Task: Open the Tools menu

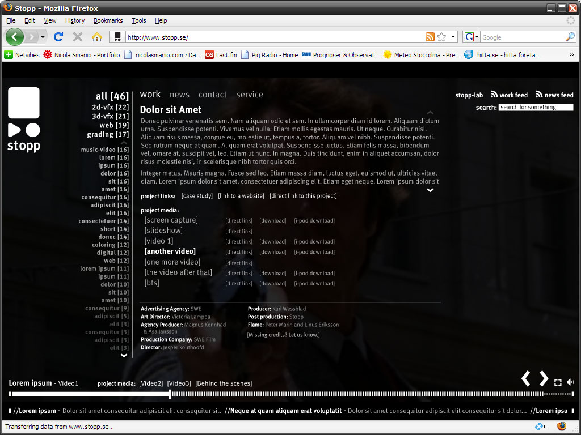Action: 139,21
